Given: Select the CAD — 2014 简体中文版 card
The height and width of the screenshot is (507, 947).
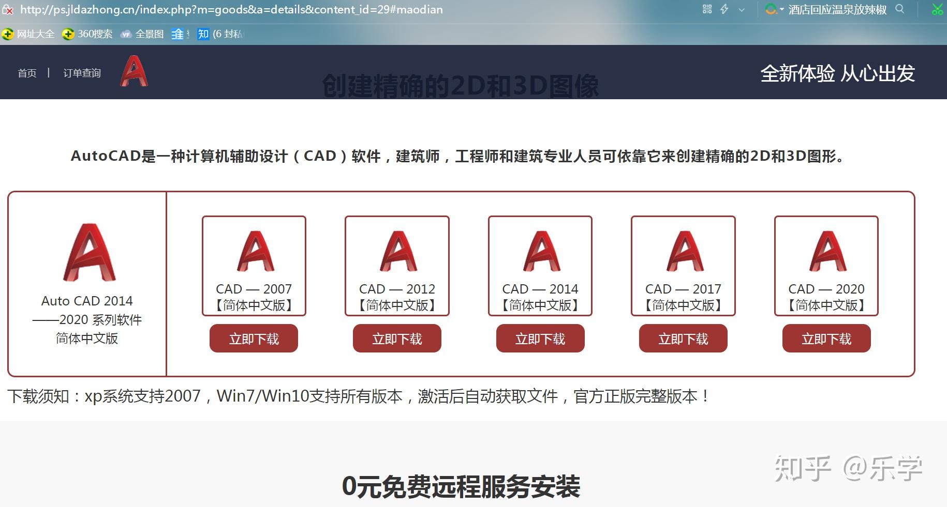Looking at the screenshot, I should (x=540, y=266).
